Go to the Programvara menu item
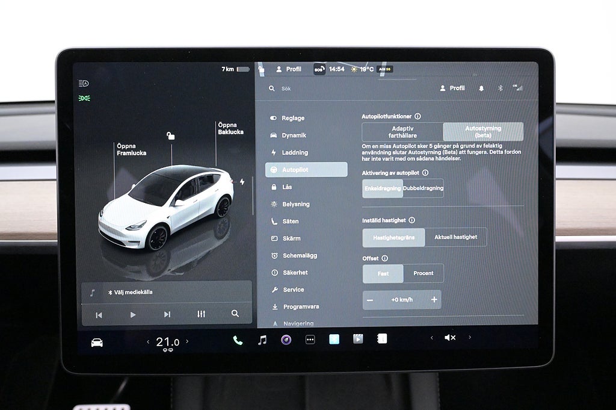The height and width of the screenshot is (410, 616). 301,307
